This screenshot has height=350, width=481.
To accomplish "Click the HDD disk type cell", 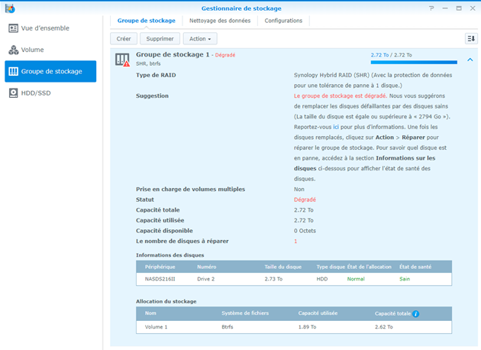I will coord(322,279).
